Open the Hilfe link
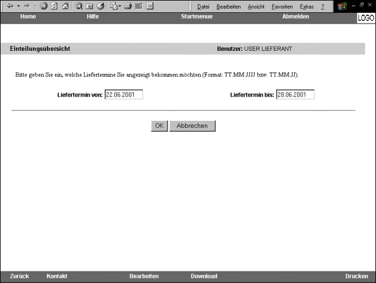 pyautogui.click(x=93, y=16)
